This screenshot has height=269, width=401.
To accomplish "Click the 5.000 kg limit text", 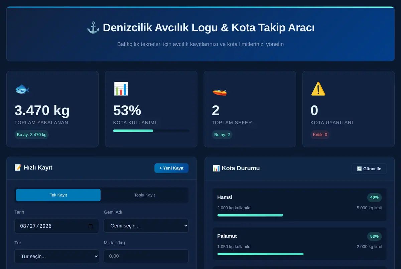I will tap(369, 208).
